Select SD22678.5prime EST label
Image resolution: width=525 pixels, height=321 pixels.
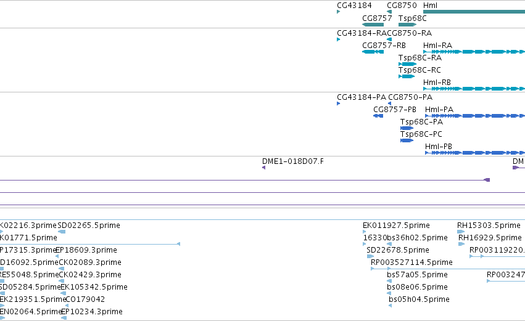398,250
